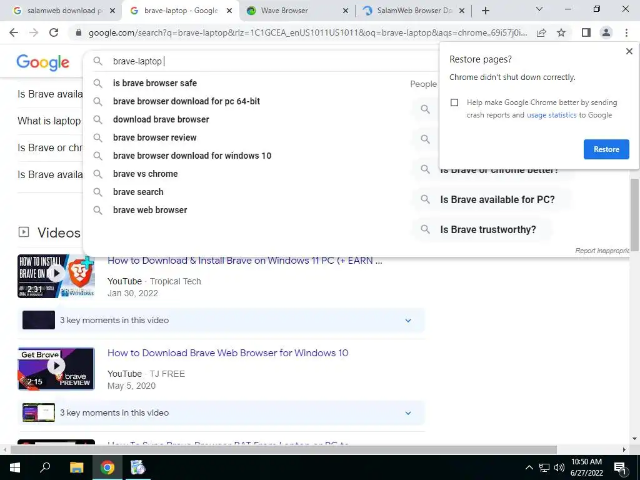Open the tab search chevron

(539, 9)
